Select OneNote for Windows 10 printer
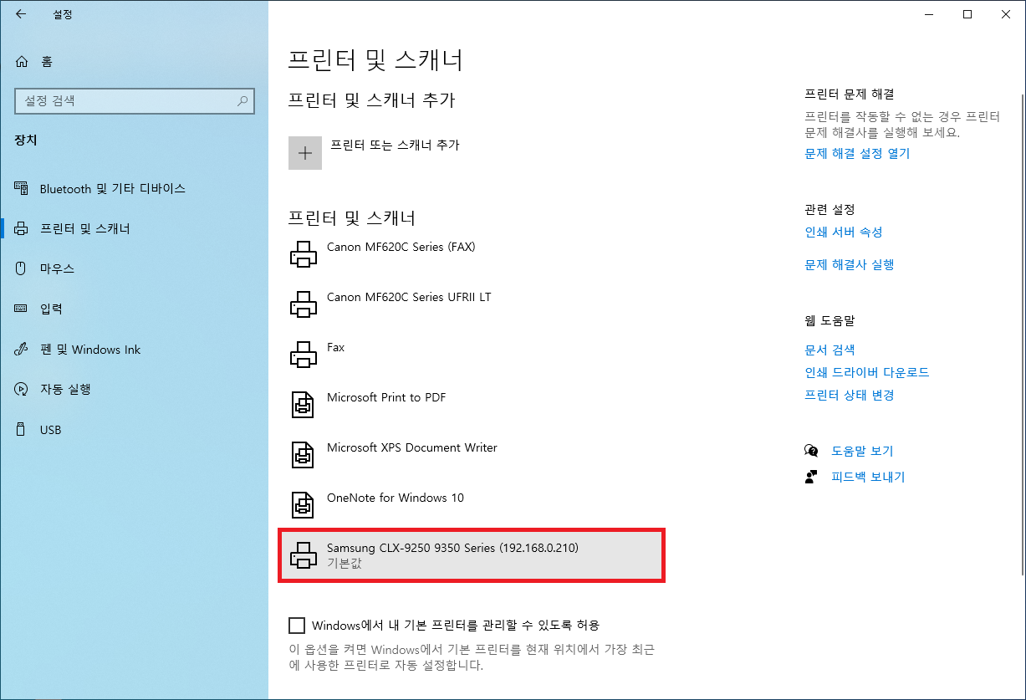 pyautogui.click(x=472, y=505)
